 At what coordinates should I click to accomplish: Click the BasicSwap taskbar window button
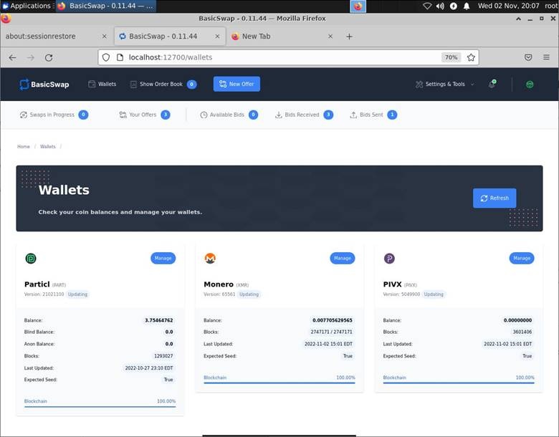[106, 6]
